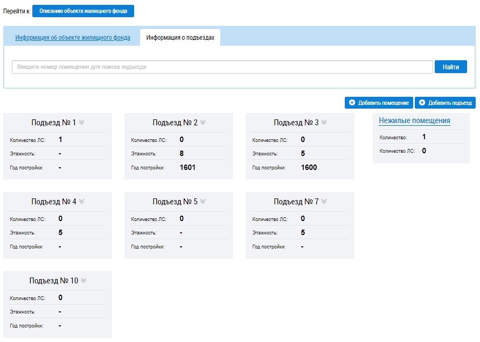
Task: Click plus icon on Добавить помещение button
Action: coord(352,103)
